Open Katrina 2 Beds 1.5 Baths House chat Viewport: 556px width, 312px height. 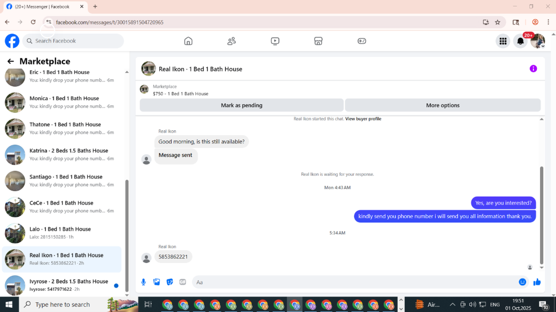coord(62,154)
